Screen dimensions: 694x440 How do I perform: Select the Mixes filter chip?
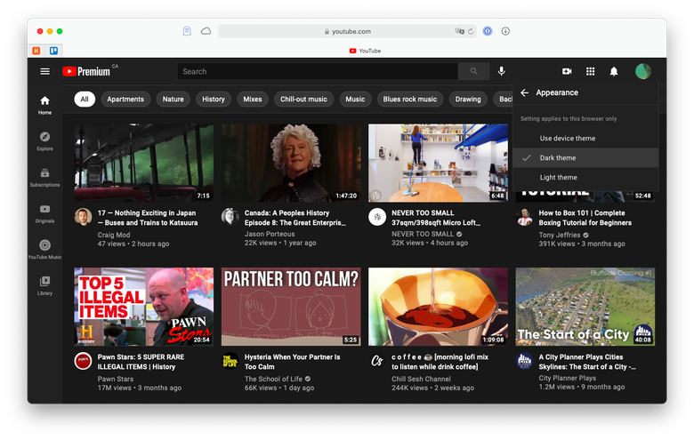coord(253,99)
